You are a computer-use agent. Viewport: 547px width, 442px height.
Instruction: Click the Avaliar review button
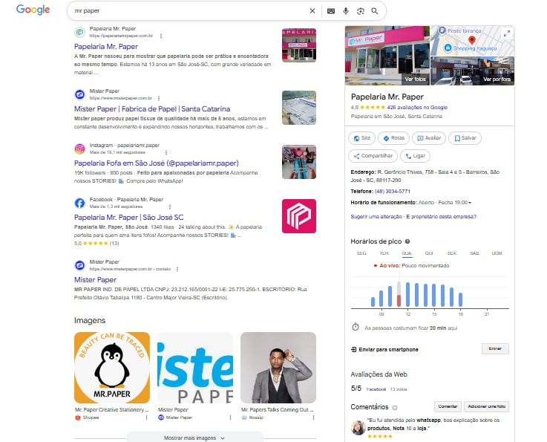pos(429,138)
